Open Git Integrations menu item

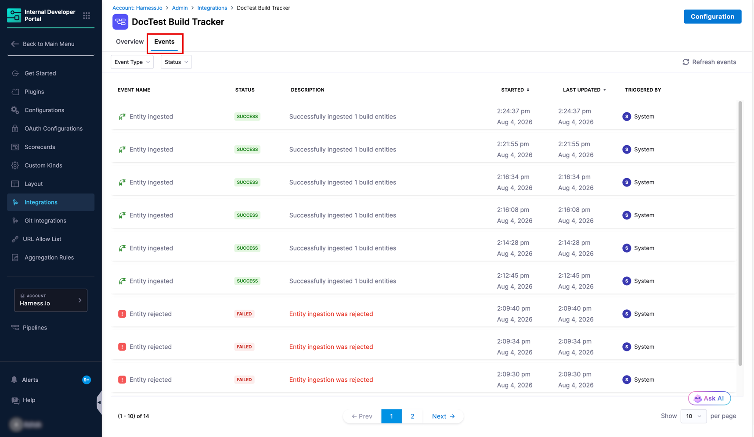click(x=45, y=221)
